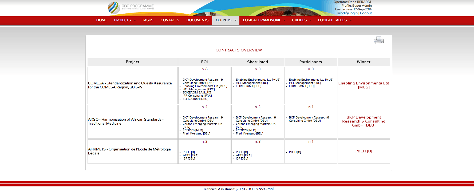
Task: Click HCL Management [GRC] in Participants column
Action: click(x=305, y=83)
